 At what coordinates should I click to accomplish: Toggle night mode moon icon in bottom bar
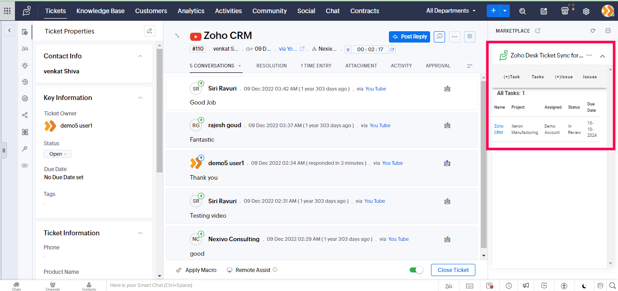[584, 286]
